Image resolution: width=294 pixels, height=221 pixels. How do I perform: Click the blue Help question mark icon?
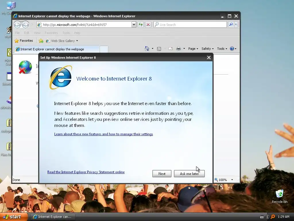click(x=232, y=49)
